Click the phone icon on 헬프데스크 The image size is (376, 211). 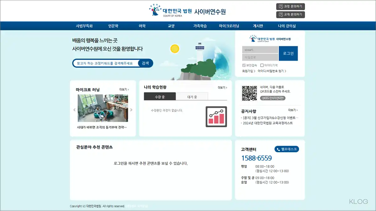278,149
